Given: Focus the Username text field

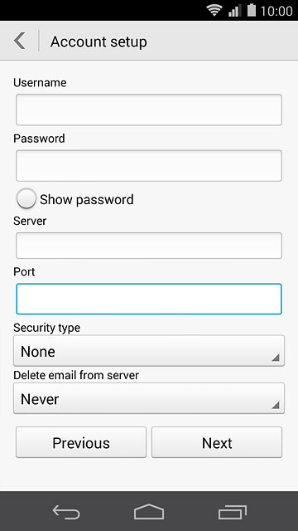Looking at the screenshot, I should pyautogui.click(x=149, y=110).
